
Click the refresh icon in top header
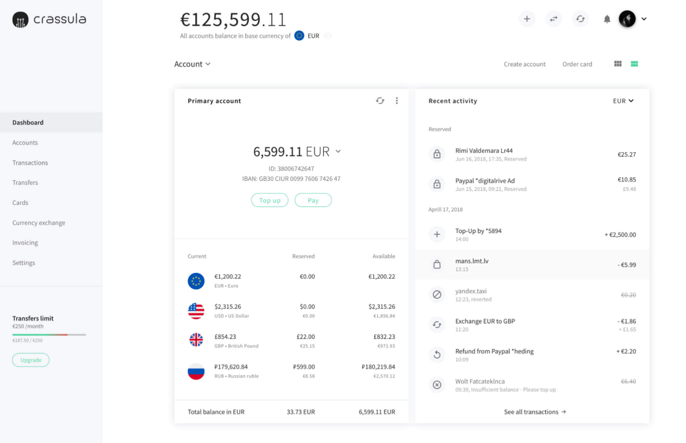pos(581,19)
